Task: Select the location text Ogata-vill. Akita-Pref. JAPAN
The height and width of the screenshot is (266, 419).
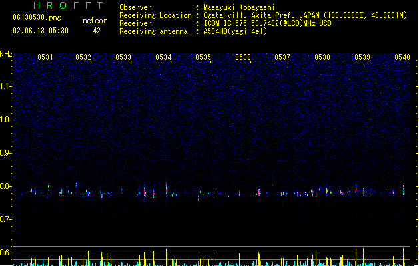Action: [x=261, y=15]
